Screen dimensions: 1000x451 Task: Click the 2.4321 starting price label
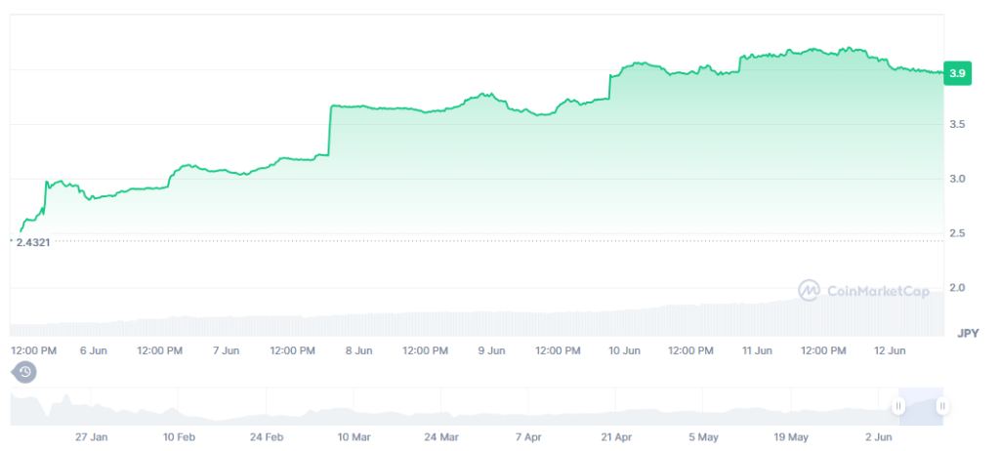(33, 241)
